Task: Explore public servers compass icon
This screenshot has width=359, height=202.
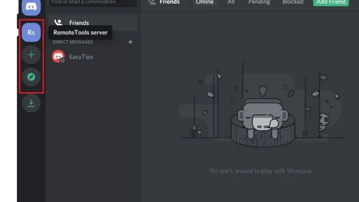Action: [31, 77]
